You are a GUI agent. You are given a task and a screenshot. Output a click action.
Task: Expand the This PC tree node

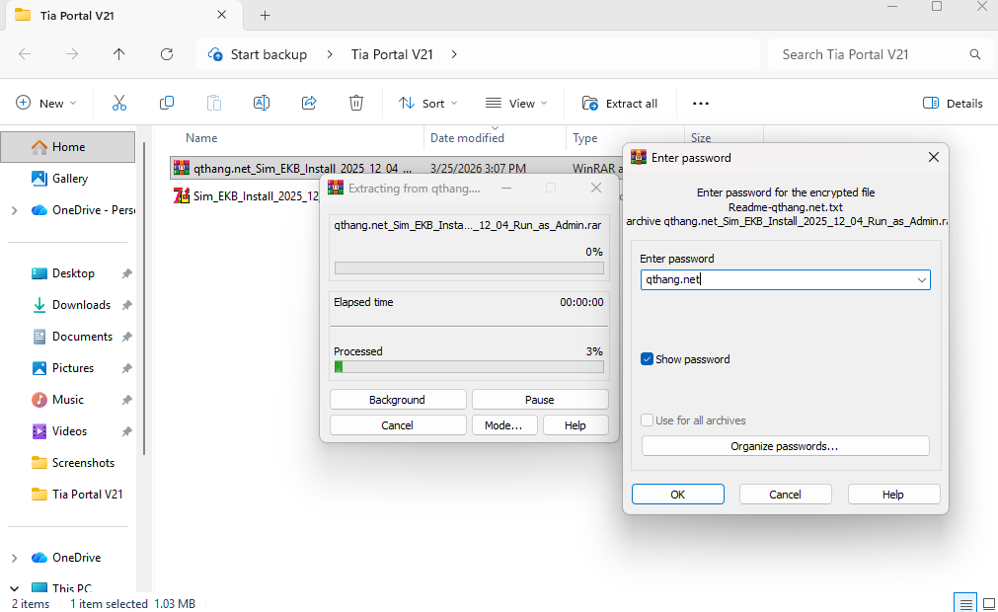[14, 589]
